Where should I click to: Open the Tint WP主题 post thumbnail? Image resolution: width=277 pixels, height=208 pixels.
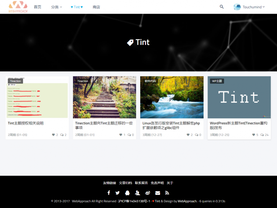pos(239,97)
